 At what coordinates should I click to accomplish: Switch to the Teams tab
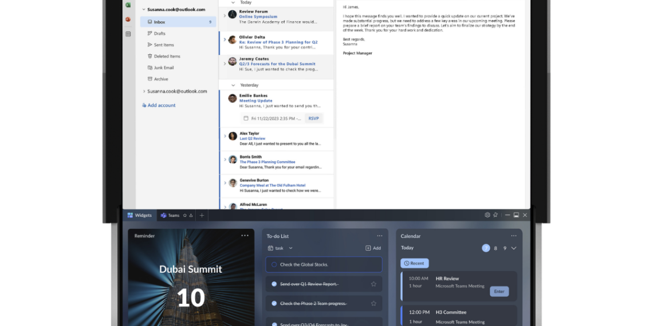170,216
